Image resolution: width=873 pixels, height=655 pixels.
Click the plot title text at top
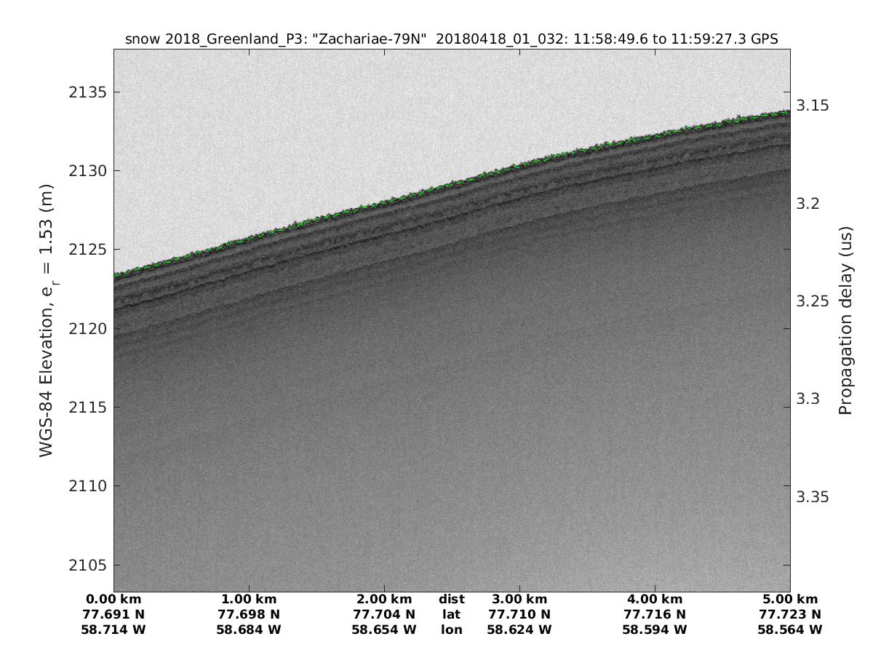452,39
